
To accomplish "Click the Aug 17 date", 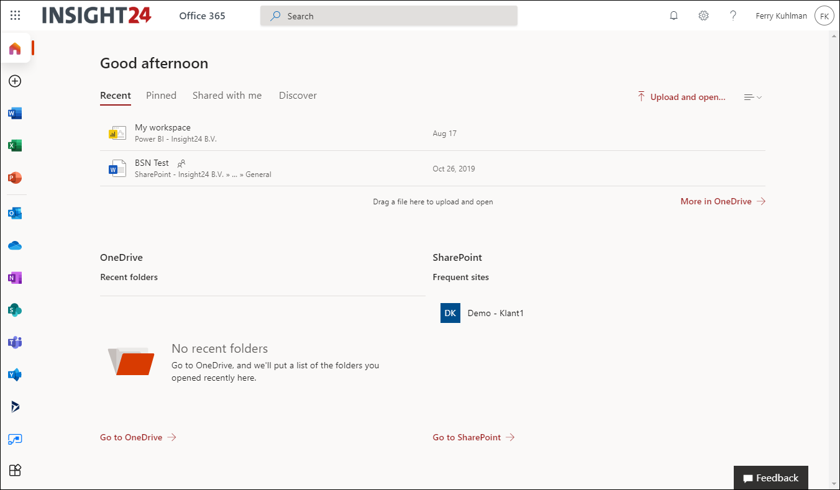I will pyautogui.click(x=445, y=134).
